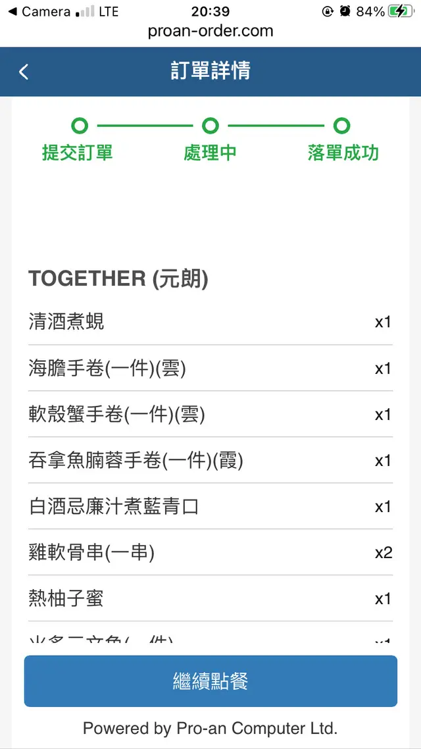Tap the alarm clock status icon
The image size is (421, 749).
click(x=345, y=12)
